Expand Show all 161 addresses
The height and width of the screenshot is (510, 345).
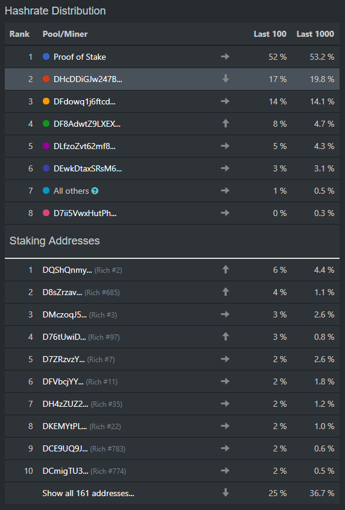[x=88, y=494]
